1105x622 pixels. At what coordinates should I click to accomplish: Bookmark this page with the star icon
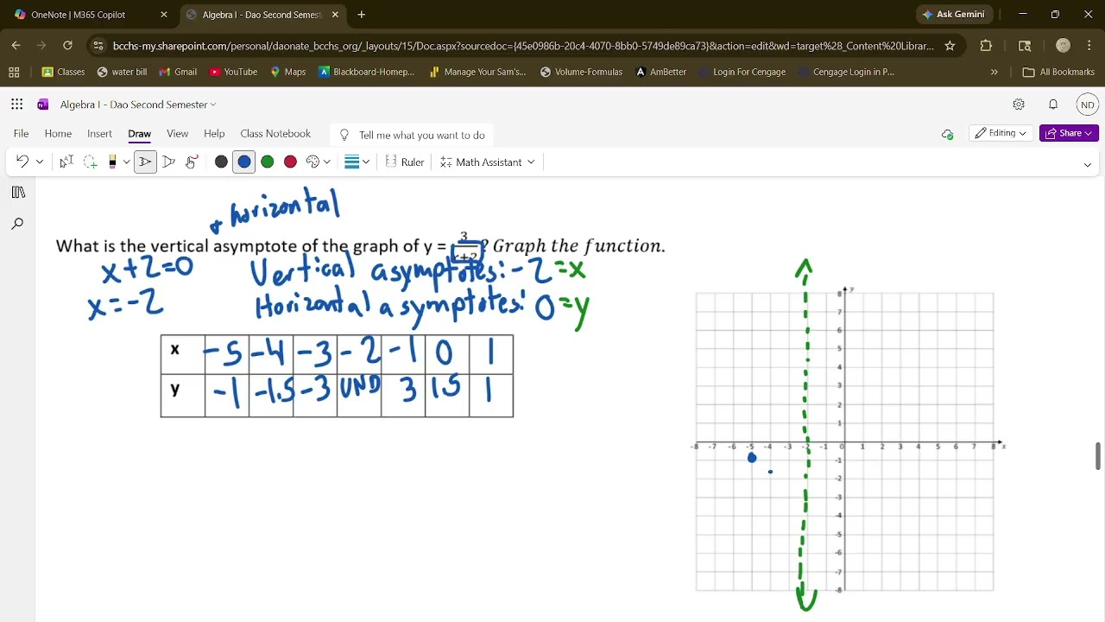tap(950, 46)
